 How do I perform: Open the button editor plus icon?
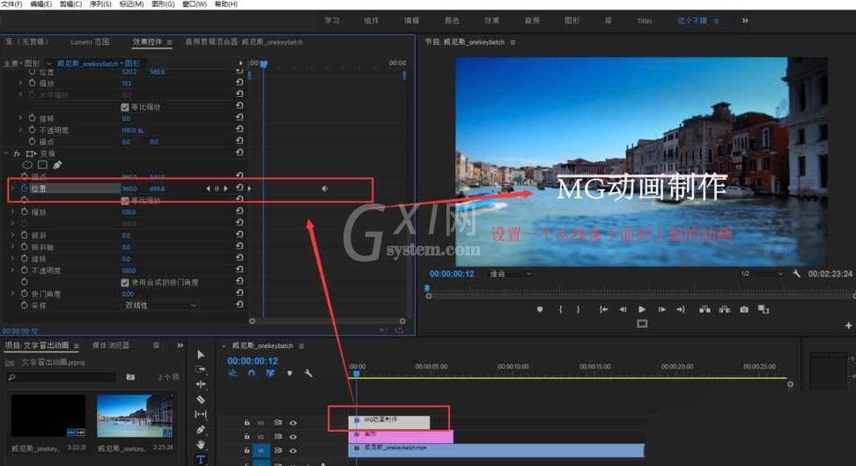point(848,326)
